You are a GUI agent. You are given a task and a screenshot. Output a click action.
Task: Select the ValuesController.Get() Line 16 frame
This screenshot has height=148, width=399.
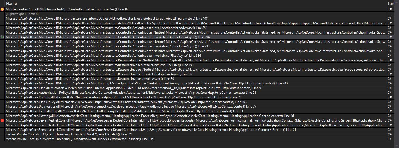click(67, 9)
